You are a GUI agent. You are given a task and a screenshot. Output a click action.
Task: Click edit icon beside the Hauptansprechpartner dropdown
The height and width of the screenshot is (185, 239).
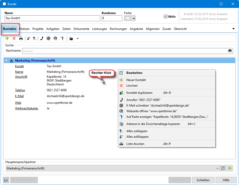[223, 168]
